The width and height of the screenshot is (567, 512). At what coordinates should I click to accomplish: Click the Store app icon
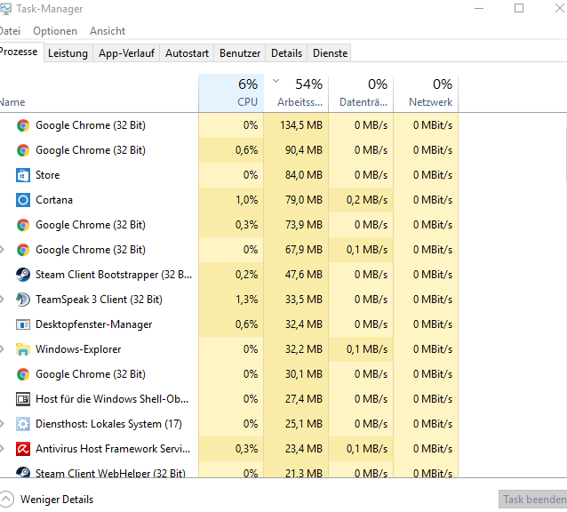(x=23, y=175)
